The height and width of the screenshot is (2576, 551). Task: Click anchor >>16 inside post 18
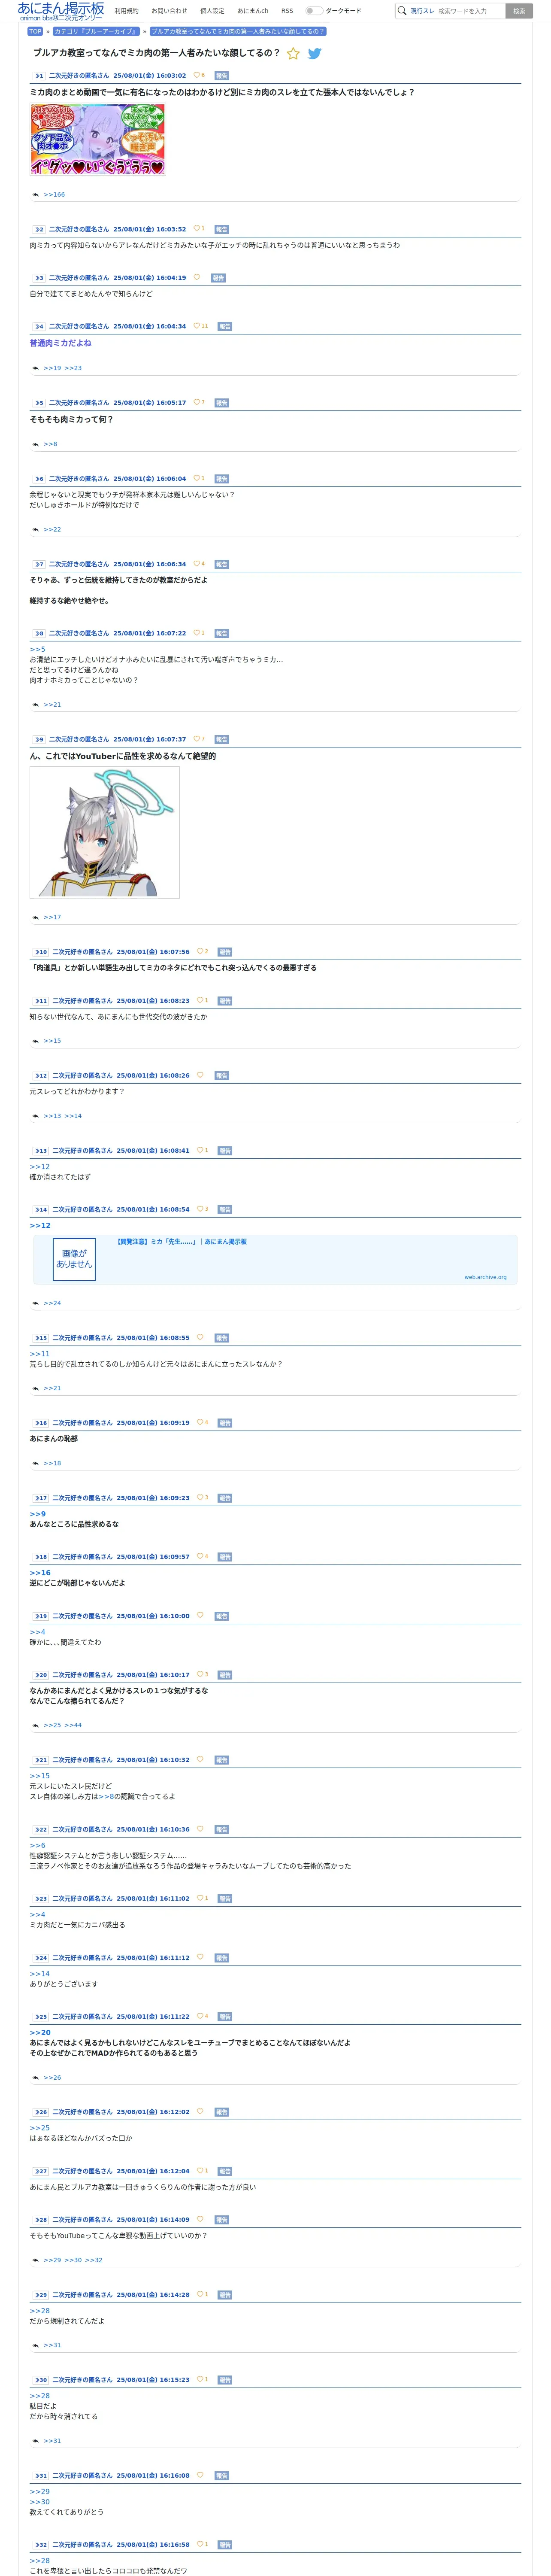40,1573
